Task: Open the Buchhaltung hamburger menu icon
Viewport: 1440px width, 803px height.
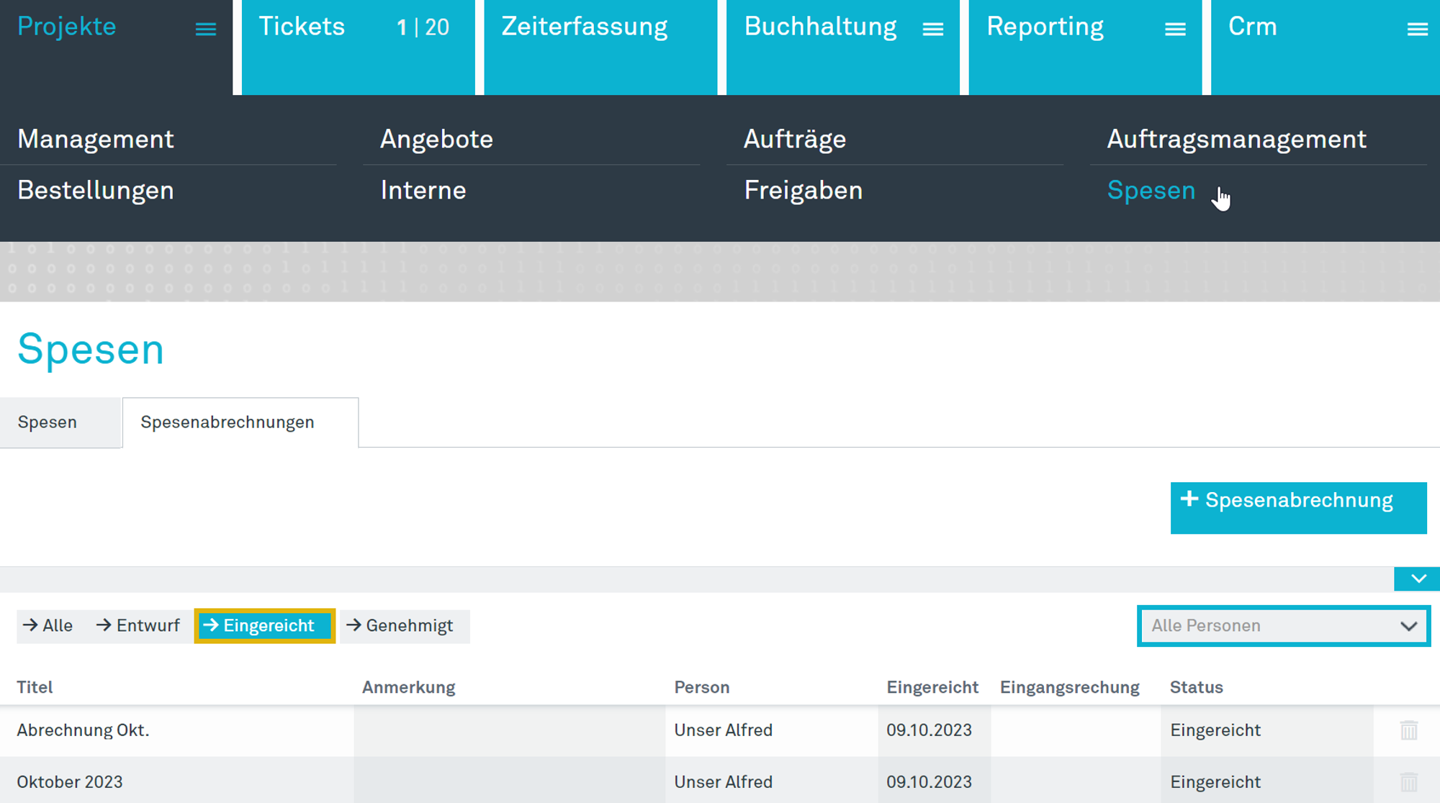Action: point(933,29)
